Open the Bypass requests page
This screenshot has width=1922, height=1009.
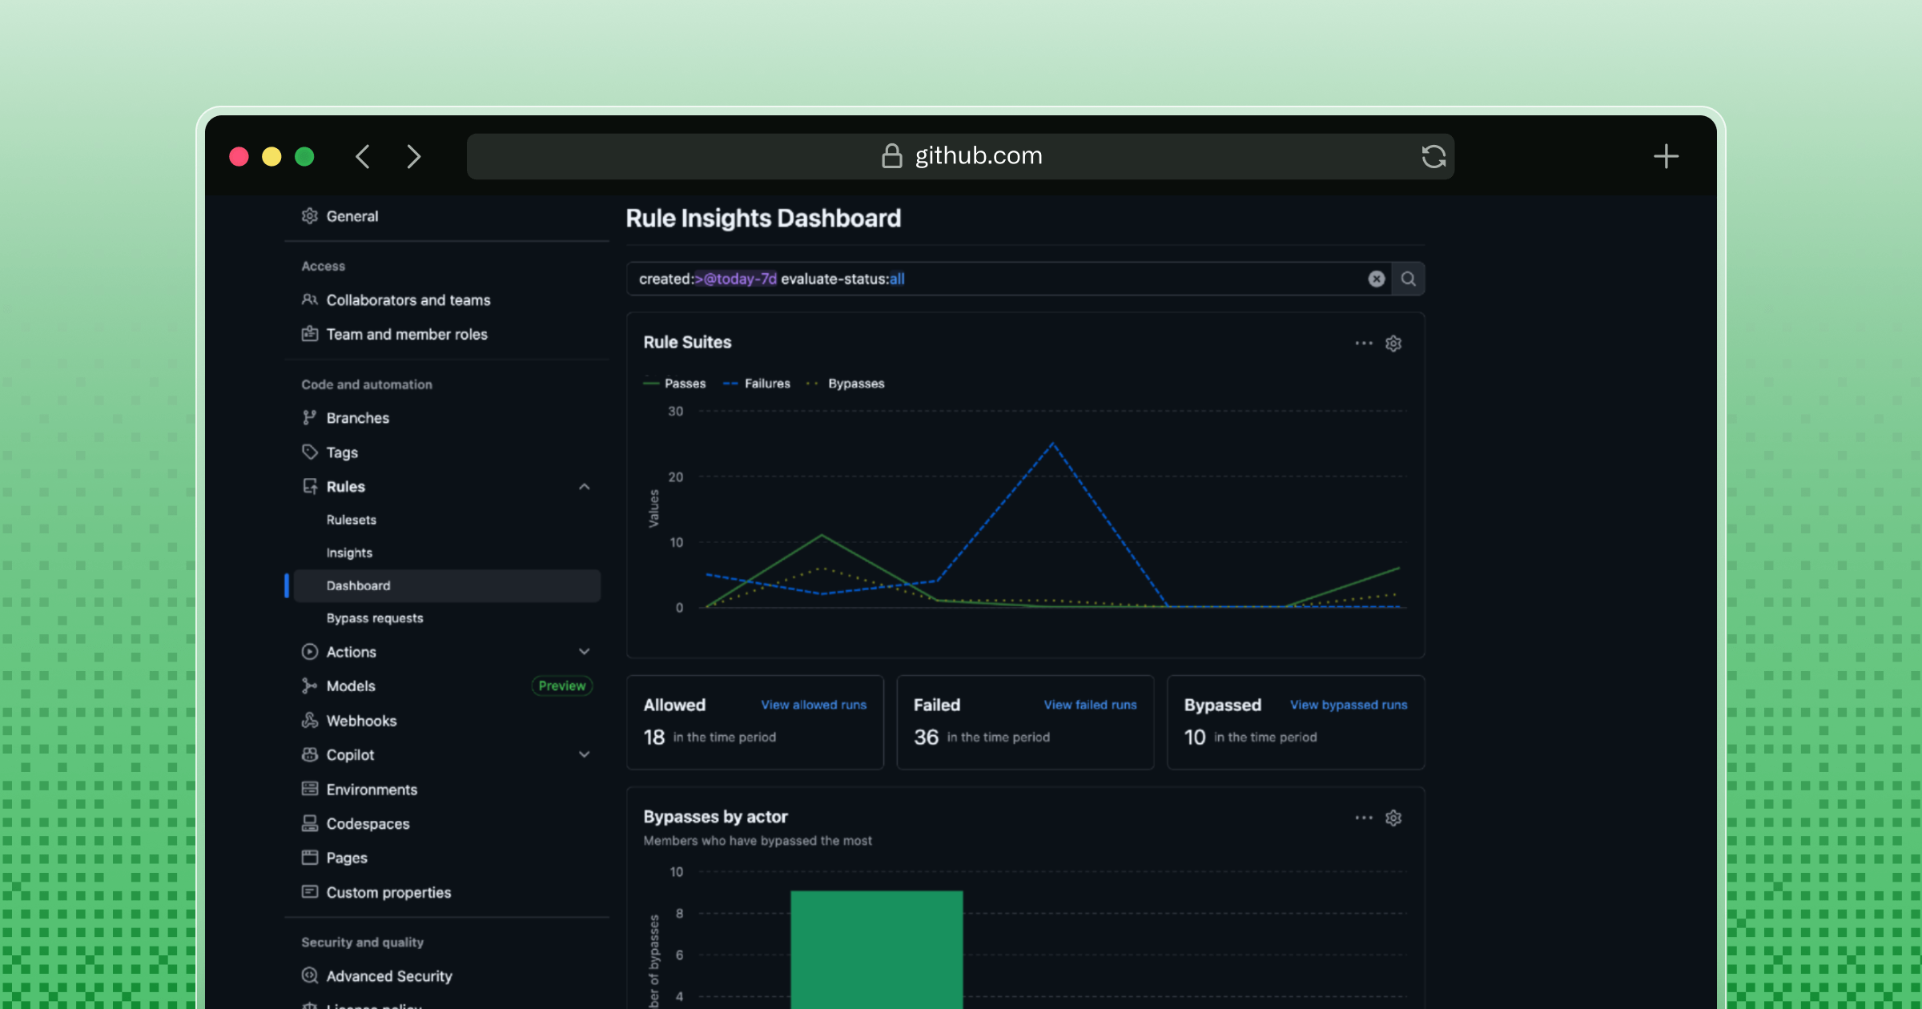click(x=374, y=617)
